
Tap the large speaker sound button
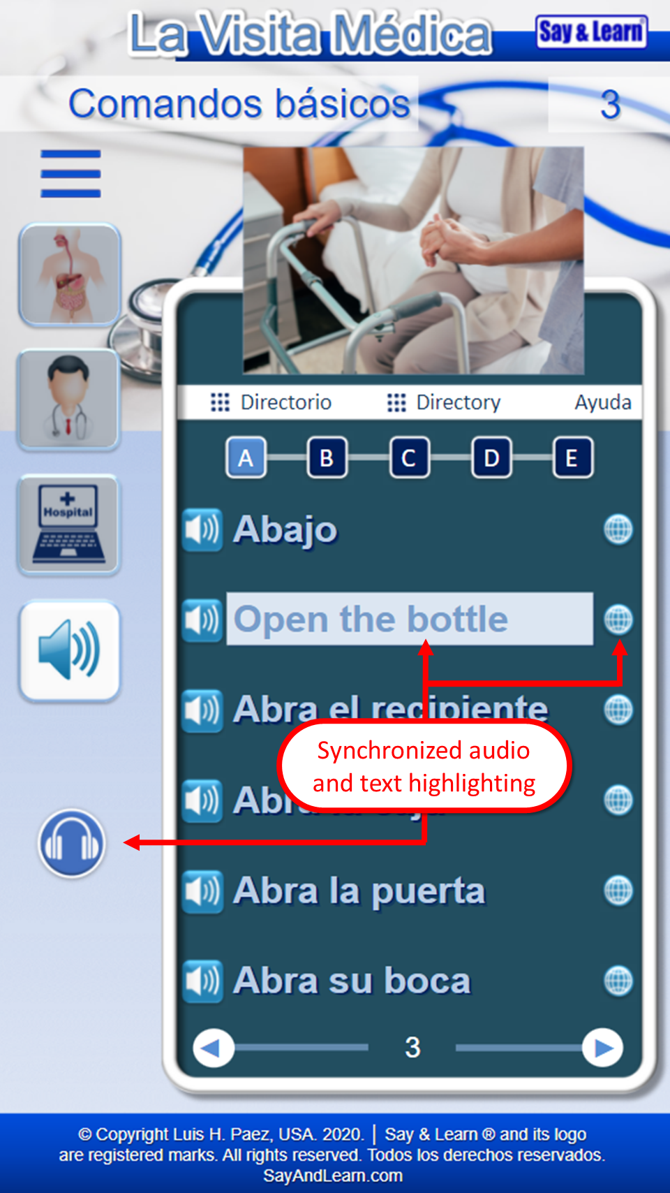(x=70, y=650)
